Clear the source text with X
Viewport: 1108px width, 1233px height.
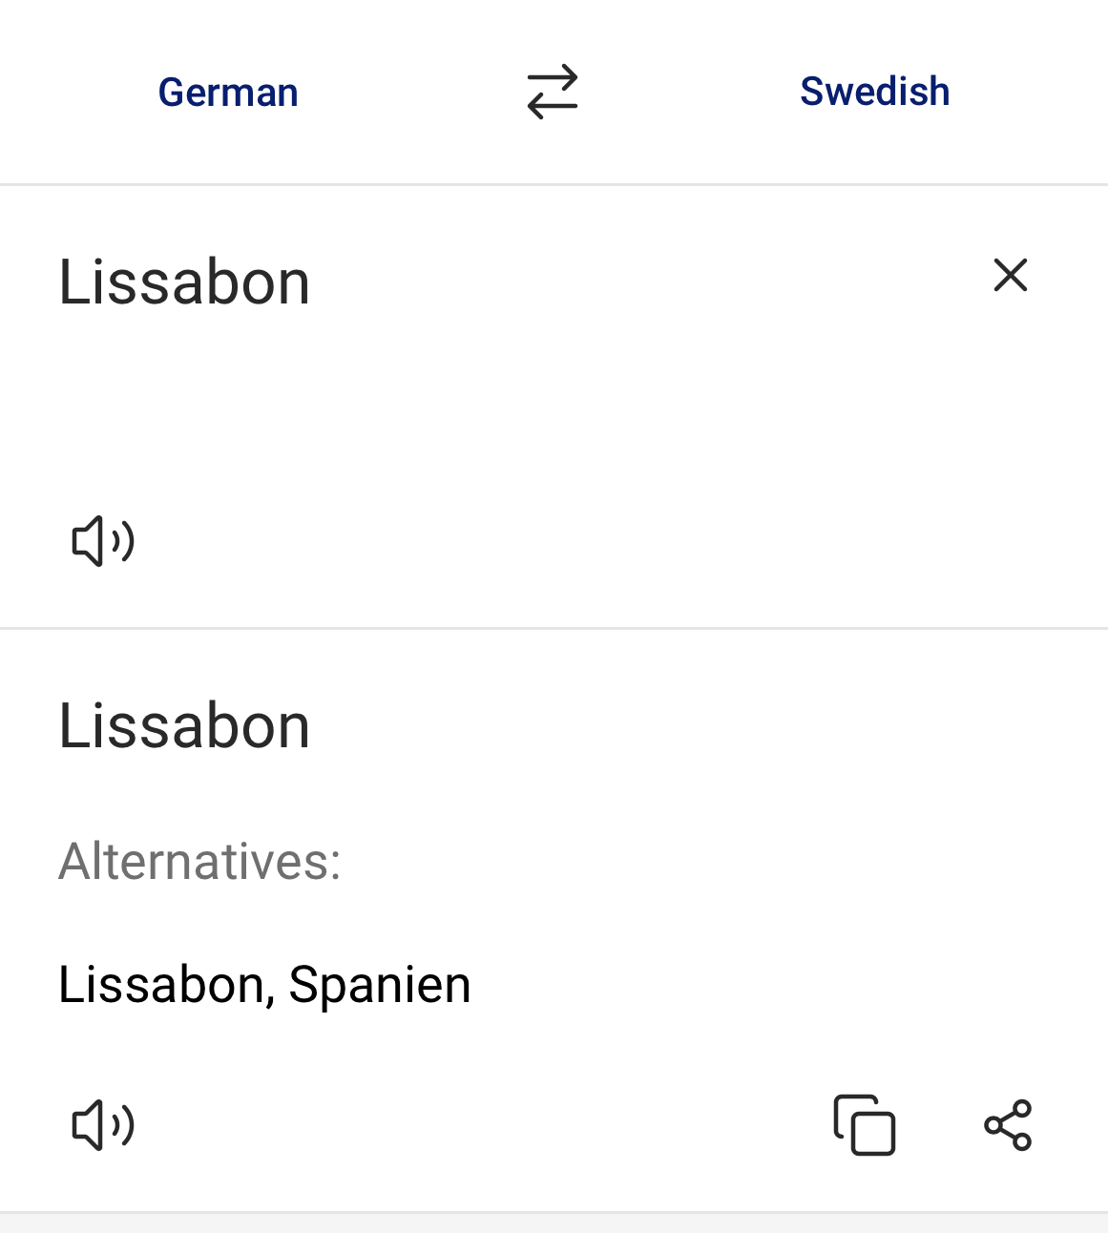pos(1011,275)
